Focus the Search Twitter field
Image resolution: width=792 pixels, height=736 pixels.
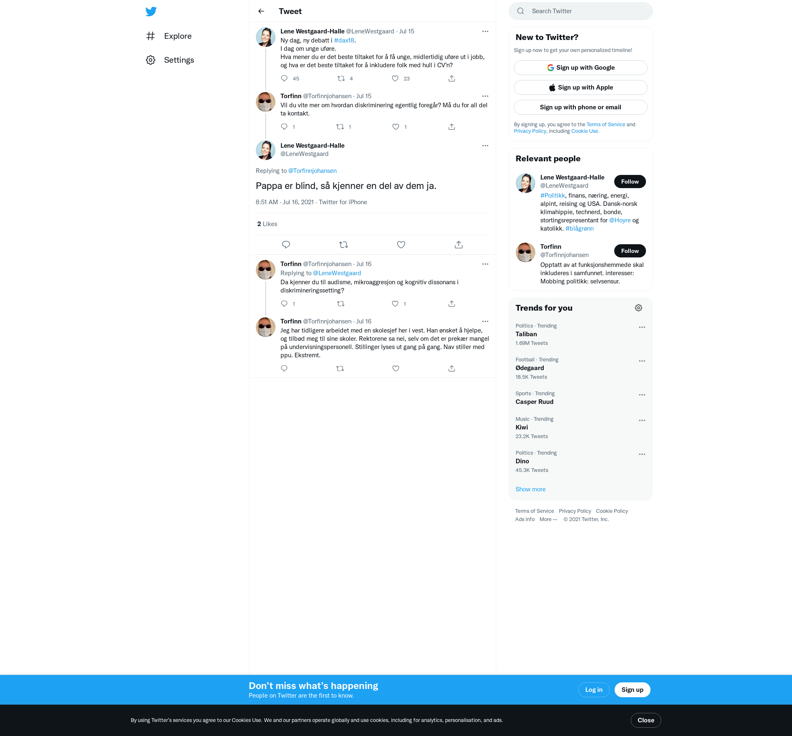coord(580,11)
